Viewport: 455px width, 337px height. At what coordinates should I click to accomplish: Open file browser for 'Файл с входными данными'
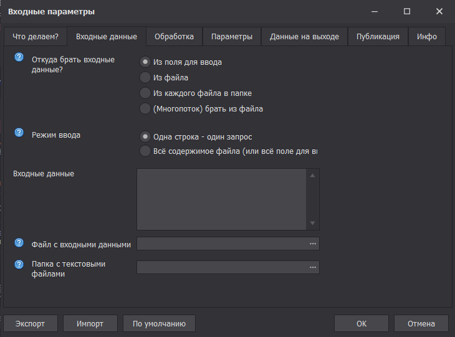[313, 244]
